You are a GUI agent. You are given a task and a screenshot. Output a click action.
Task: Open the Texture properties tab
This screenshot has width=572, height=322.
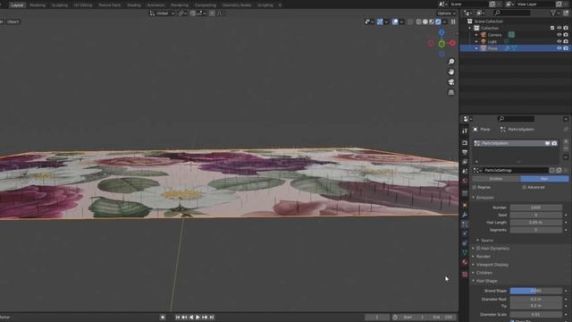tap(465, 275)
